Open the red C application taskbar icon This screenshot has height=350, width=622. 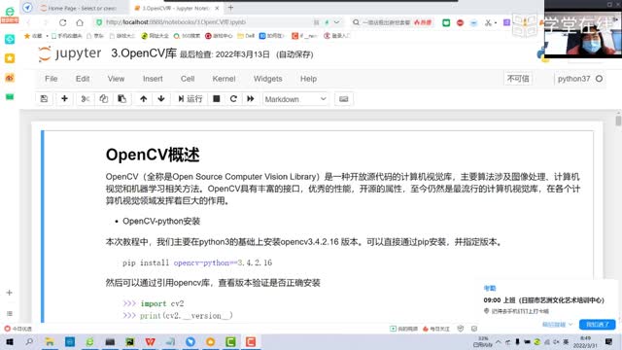251,341
